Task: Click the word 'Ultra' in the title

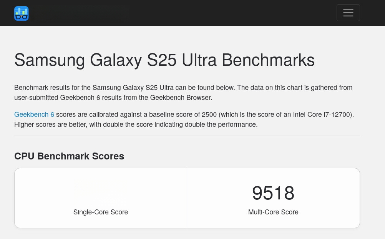Action: pos(199,60)
